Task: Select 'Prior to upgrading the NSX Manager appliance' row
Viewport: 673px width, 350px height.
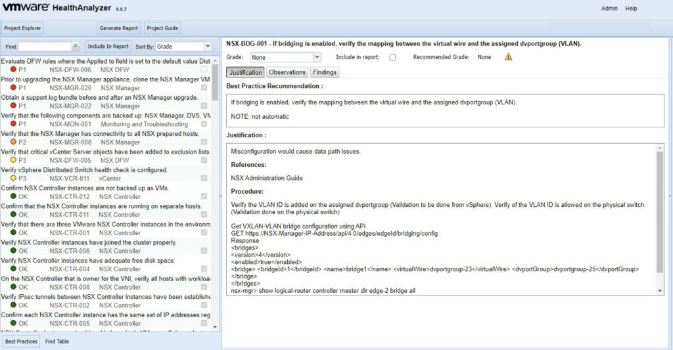Action: point(106,83)
